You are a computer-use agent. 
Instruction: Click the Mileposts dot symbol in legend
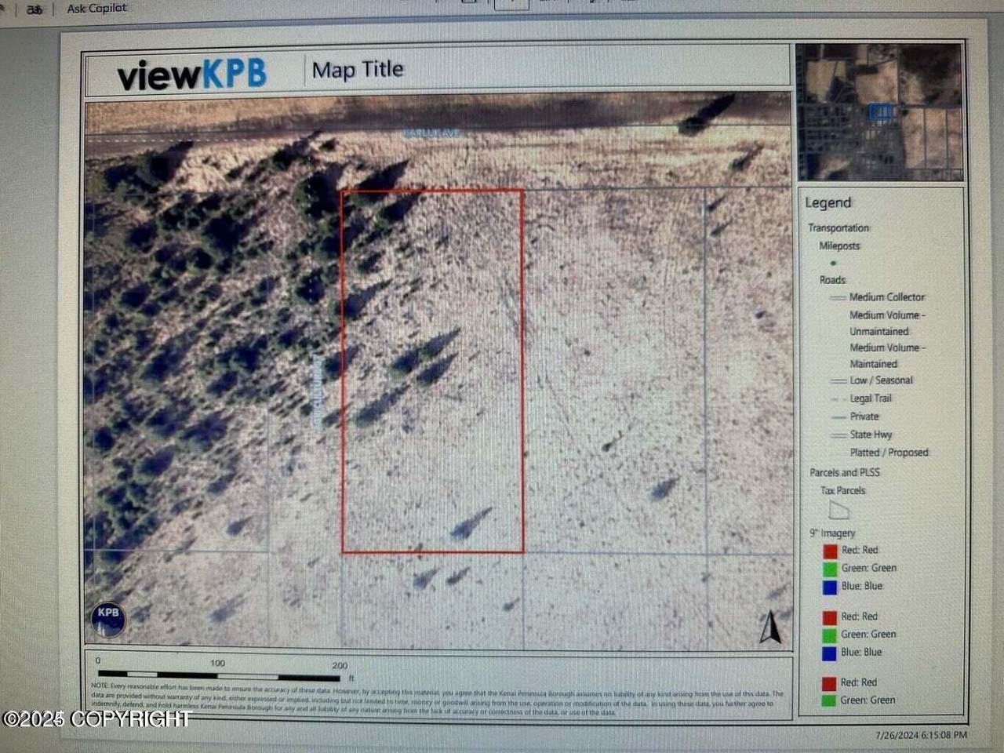(x=833, y=263)
